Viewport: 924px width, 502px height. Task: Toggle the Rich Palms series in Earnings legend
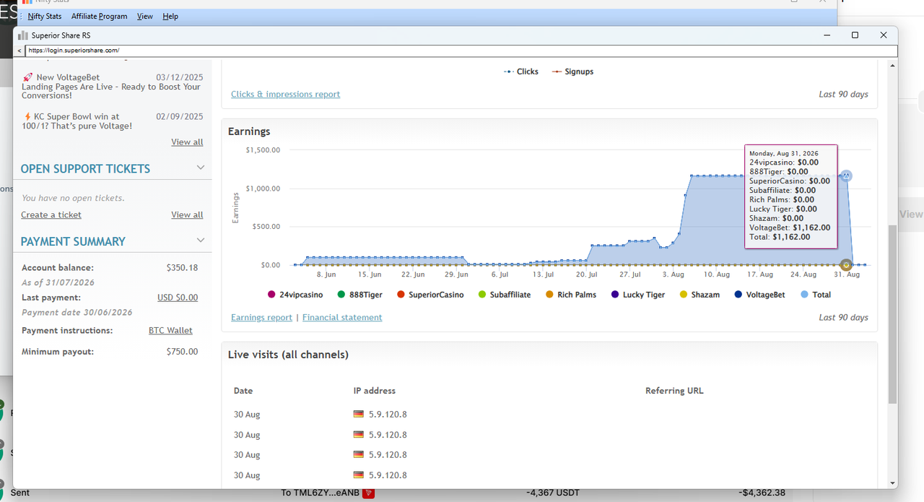570,295
